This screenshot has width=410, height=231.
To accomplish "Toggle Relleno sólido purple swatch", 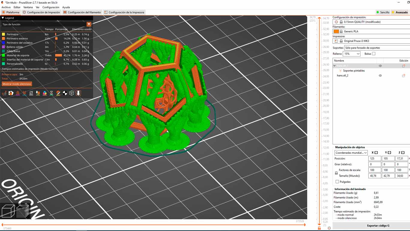I will (3, 47).
